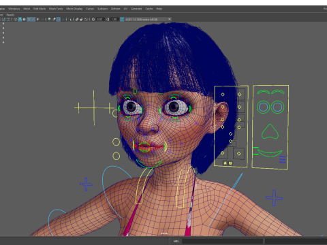
Task: Select the blue three-line control in face panel
Action: tap(283, 159)
